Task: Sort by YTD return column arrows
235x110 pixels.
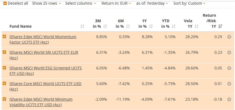Action: 174,26
